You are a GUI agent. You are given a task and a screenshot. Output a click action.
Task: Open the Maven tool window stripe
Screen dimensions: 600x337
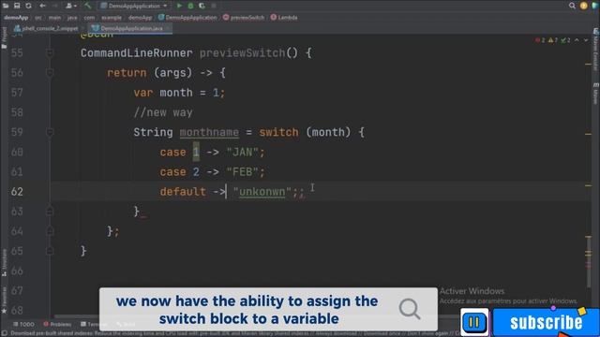pyautogui.click(x=596, y=93)
